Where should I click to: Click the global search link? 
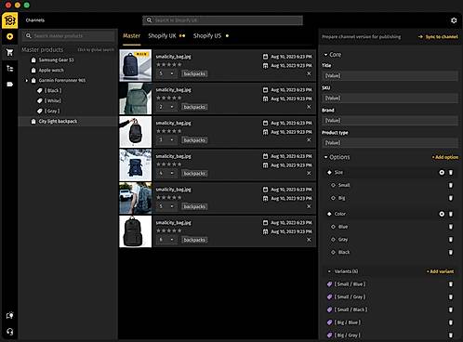[x=96, y=50]
